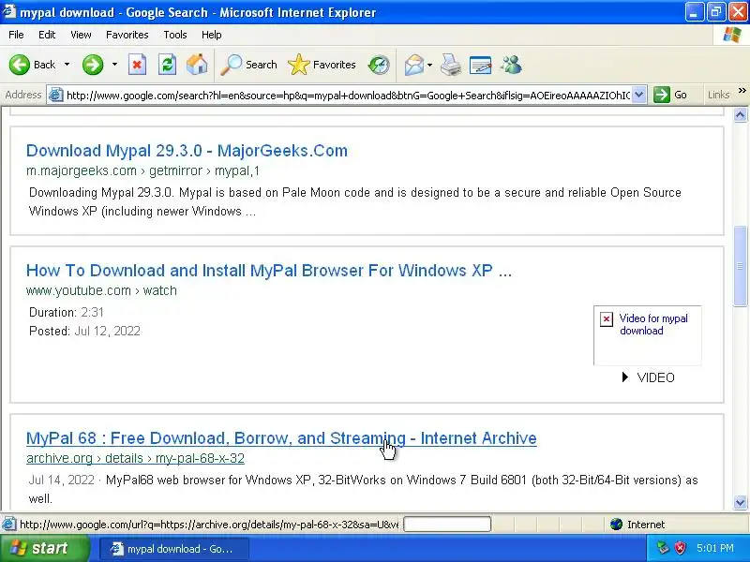This screenshot has height=562, width=750.
Task: Expand the Address bar dropdown arrow
Action: [639, 95]
